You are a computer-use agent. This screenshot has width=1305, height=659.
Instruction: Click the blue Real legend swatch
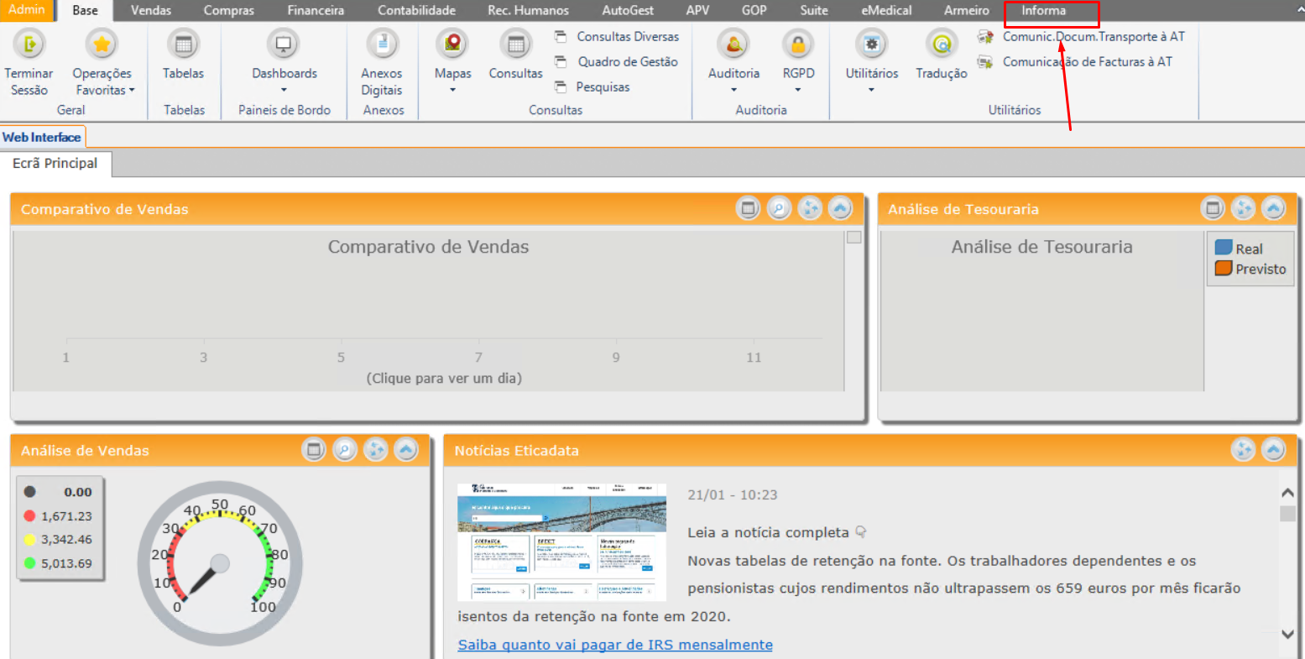coord(1224,248)
